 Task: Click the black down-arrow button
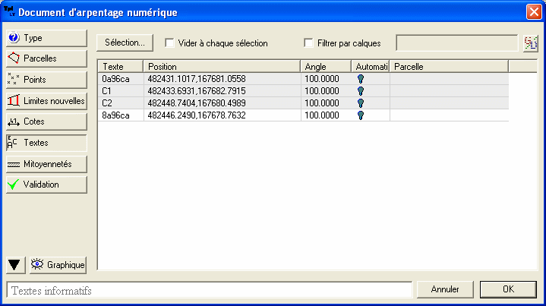tap(14, 265)
